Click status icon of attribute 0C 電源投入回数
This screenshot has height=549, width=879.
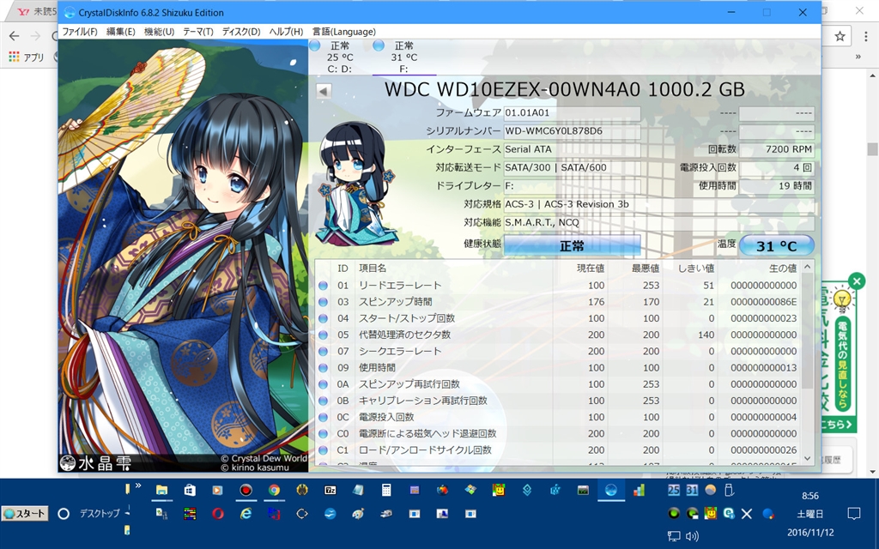coord(323,418)
